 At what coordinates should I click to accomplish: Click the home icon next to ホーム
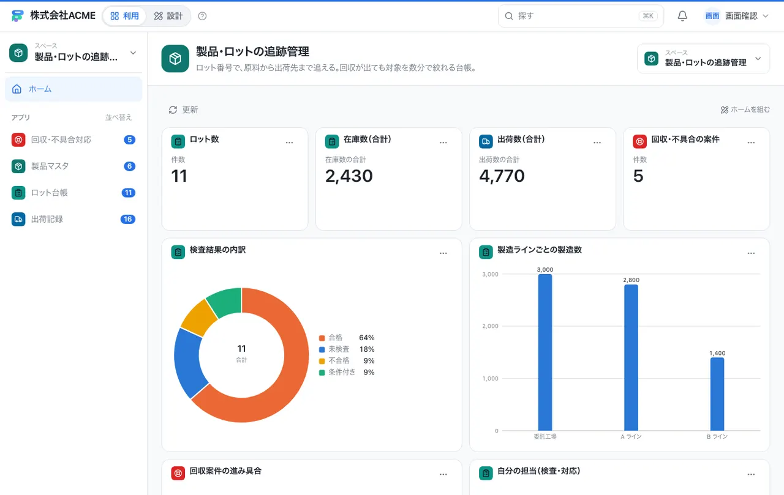[17, 89]
